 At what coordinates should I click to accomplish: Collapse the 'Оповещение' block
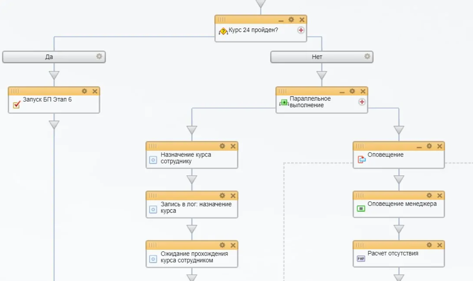419,147
